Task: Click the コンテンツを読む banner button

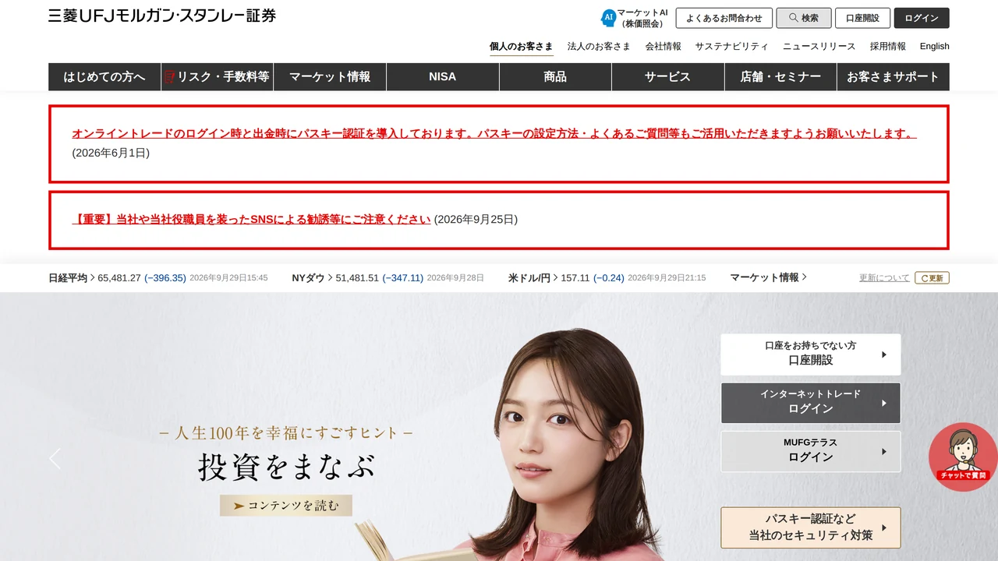Action: [286, 506]
